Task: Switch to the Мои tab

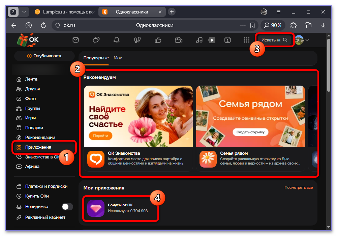Action: [x=118, y=58]
